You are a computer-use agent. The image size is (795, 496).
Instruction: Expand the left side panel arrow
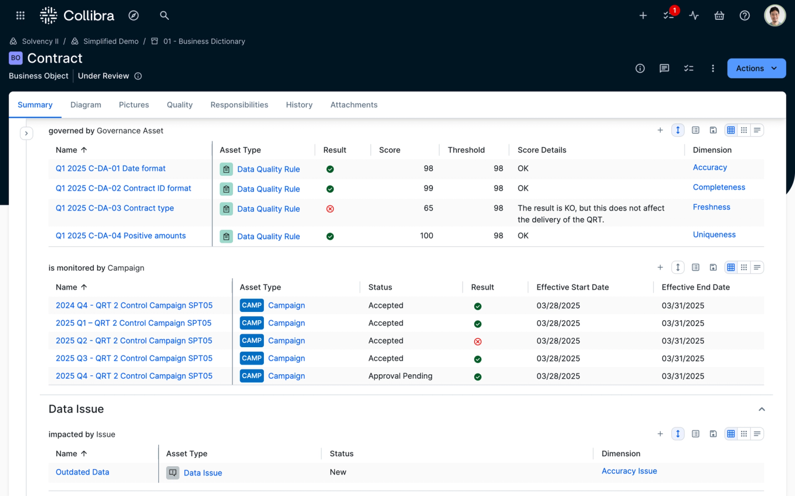(x=26, y=133)
